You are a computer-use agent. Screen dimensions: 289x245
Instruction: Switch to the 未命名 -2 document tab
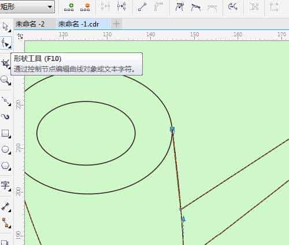point(31,24)
